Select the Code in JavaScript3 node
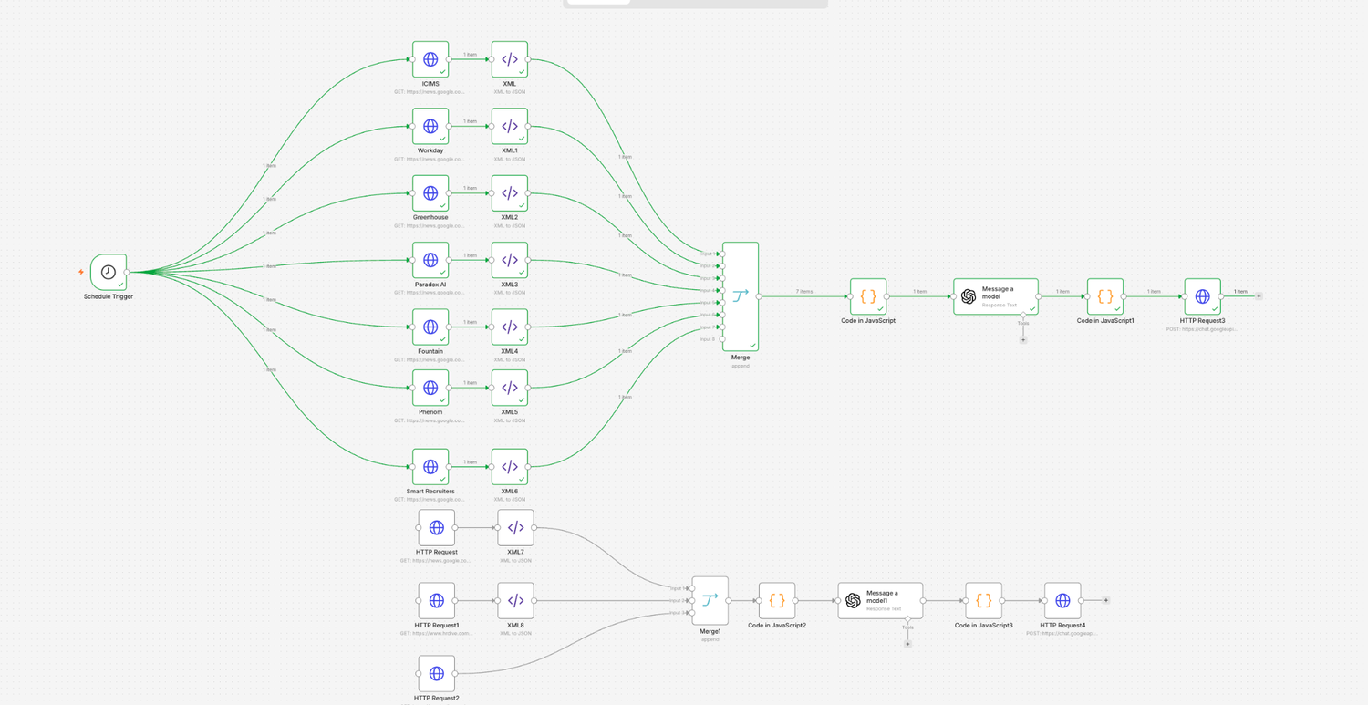The width and height of the screenshot is (1368, 705). tap(984, 600)
